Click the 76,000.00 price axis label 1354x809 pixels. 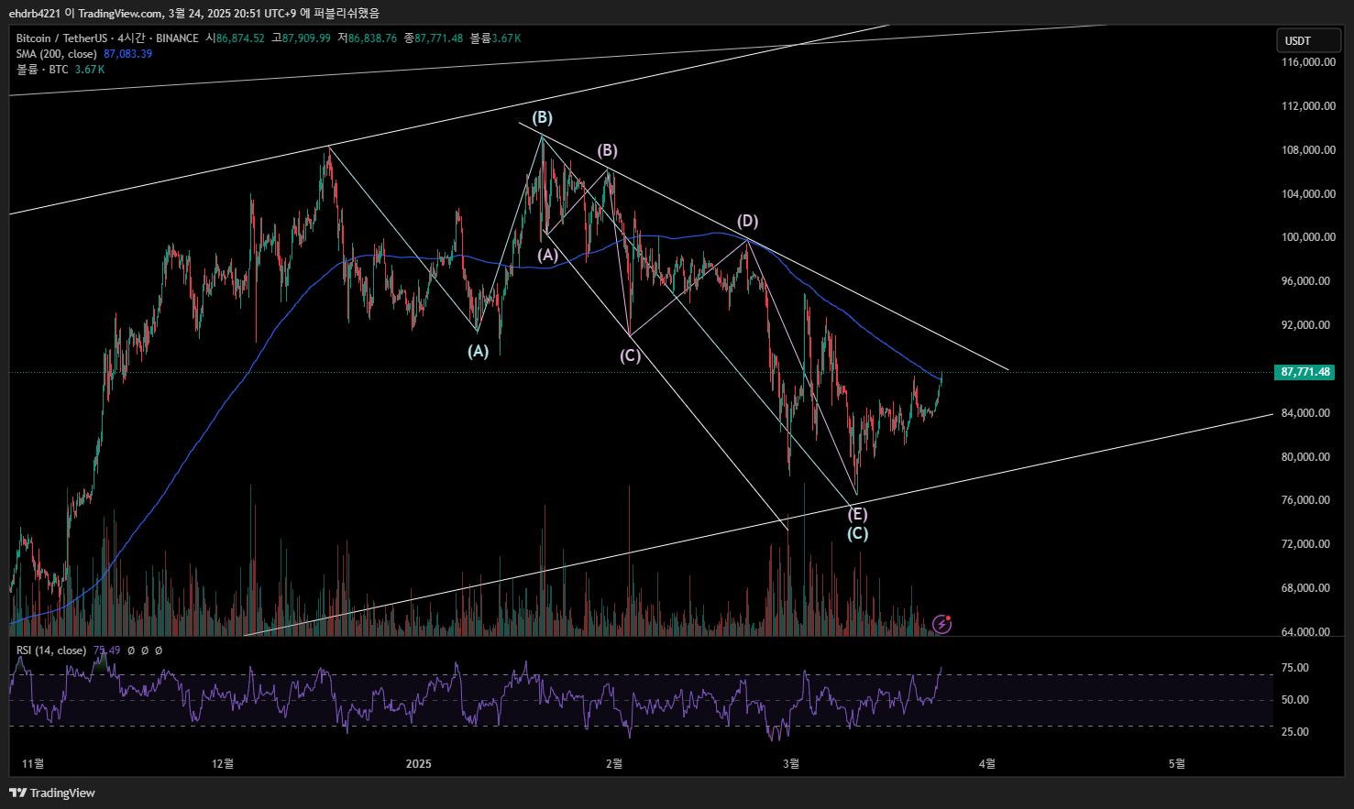pyautogui.click(x=1305, y=500)
